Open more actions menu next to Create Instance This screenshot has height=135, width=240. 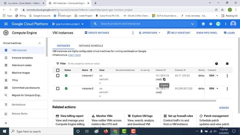tap(133, 33)
